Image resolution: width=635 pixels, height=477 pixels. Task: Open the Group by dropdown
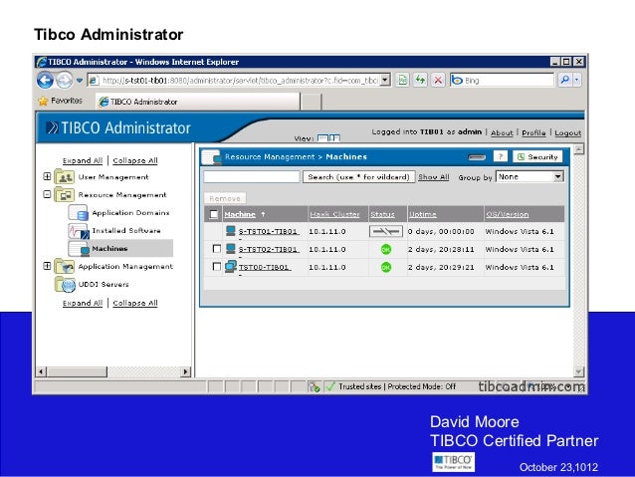coord(529,176)
